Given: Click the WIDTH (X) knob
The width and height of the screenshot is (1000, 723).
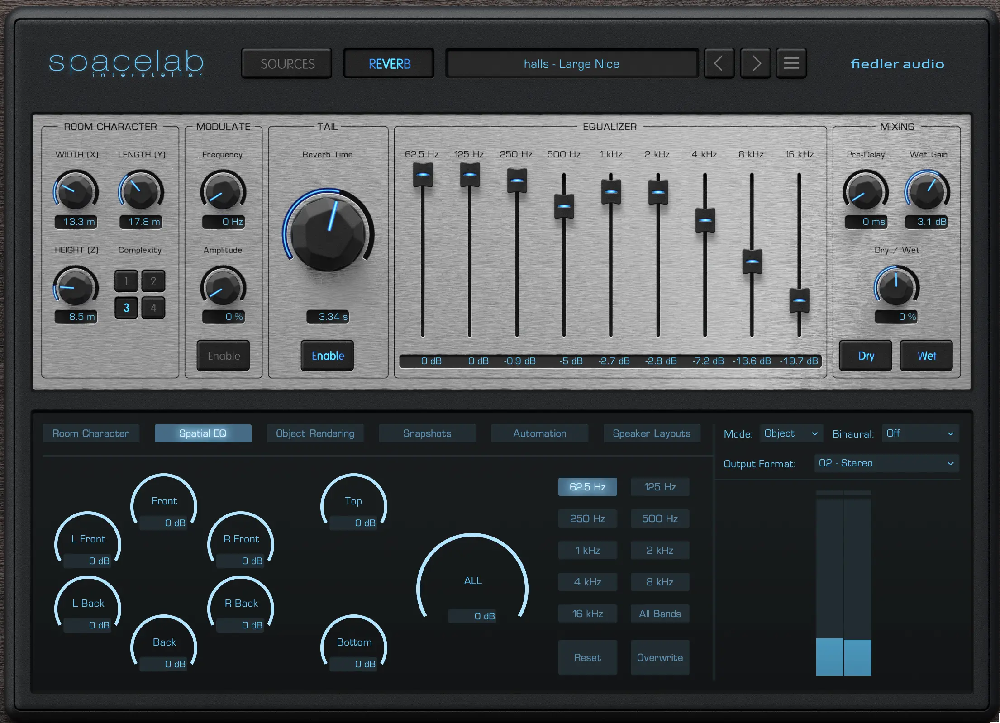Looking at the screenshot, I should coord(76,192).
